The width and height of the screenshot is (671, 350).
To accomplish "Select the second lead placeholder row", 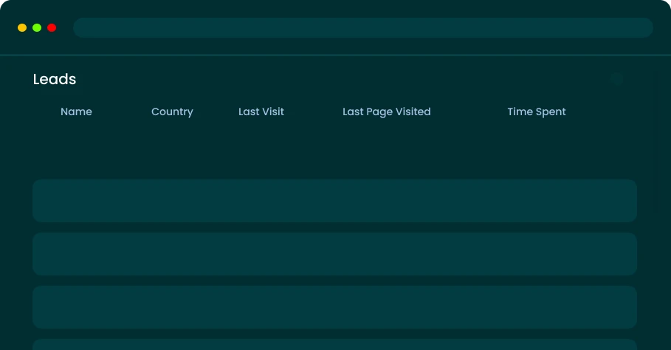I will tap(334, 254).
